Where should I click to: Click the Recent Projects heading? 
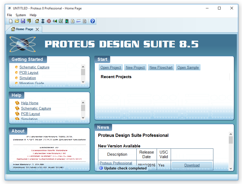[116, 77]
